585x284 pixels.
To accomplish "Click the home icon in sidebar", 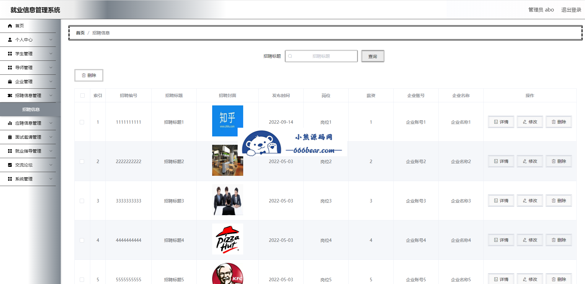I will click(x=10, y=26).
